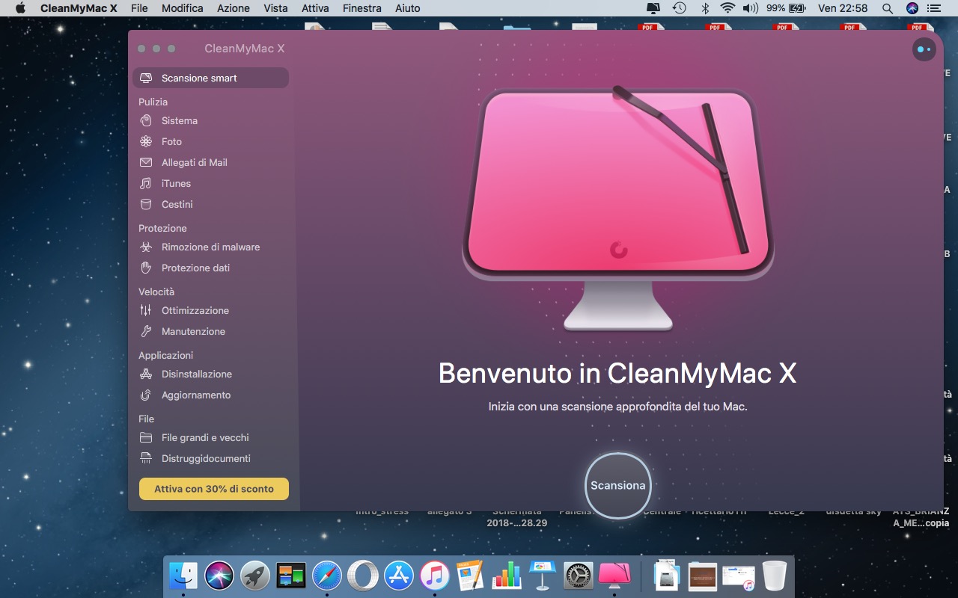Open Mission Control in Dock
Screen dimensions: 958x598
pos(291,576)
